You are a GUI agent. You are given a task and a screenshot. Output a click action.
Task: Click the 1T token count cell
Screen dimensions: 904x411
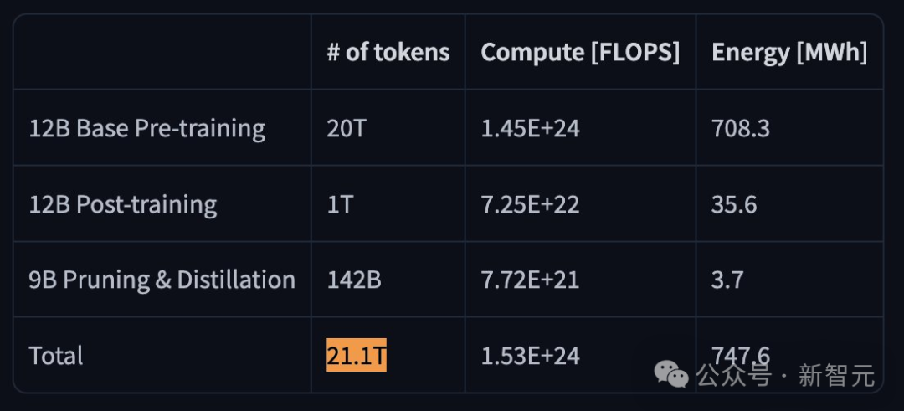340,204
